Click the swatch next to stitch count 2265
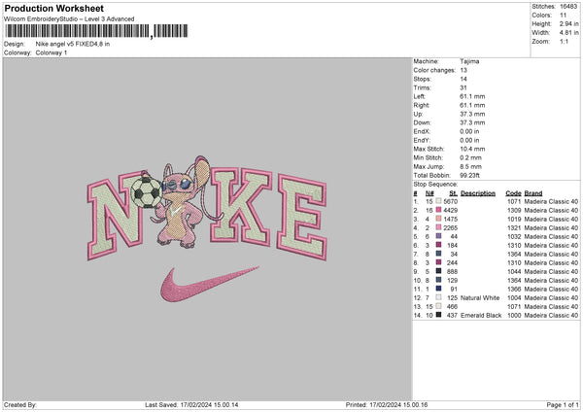The height and width of the screenshot is (412, 583). point(439,227)
